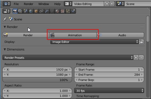This screenshot has height=99, width=151.
Task: Click the 100% resolution scale slider
Action: point(37,80)
